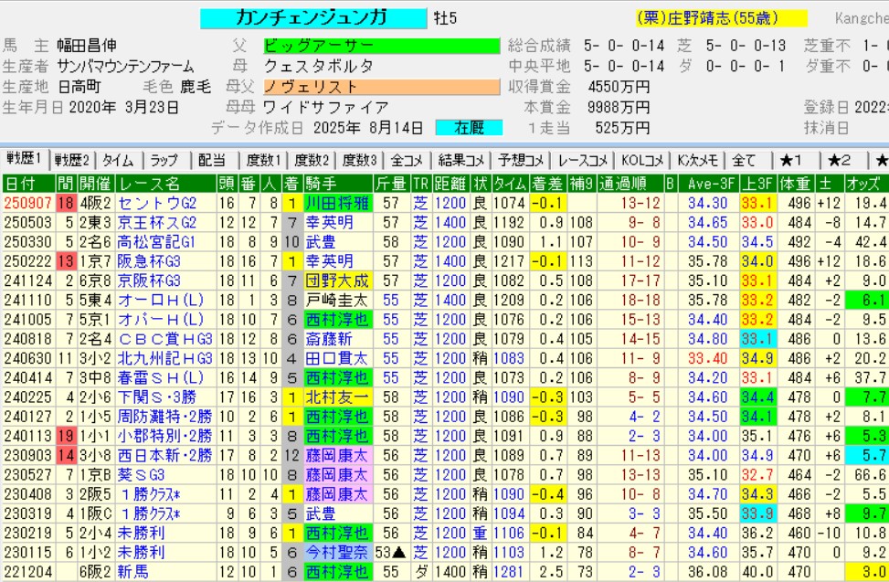The image size is (889, 582).
Task: Select the ラップ tab
Action: point(164,160)
